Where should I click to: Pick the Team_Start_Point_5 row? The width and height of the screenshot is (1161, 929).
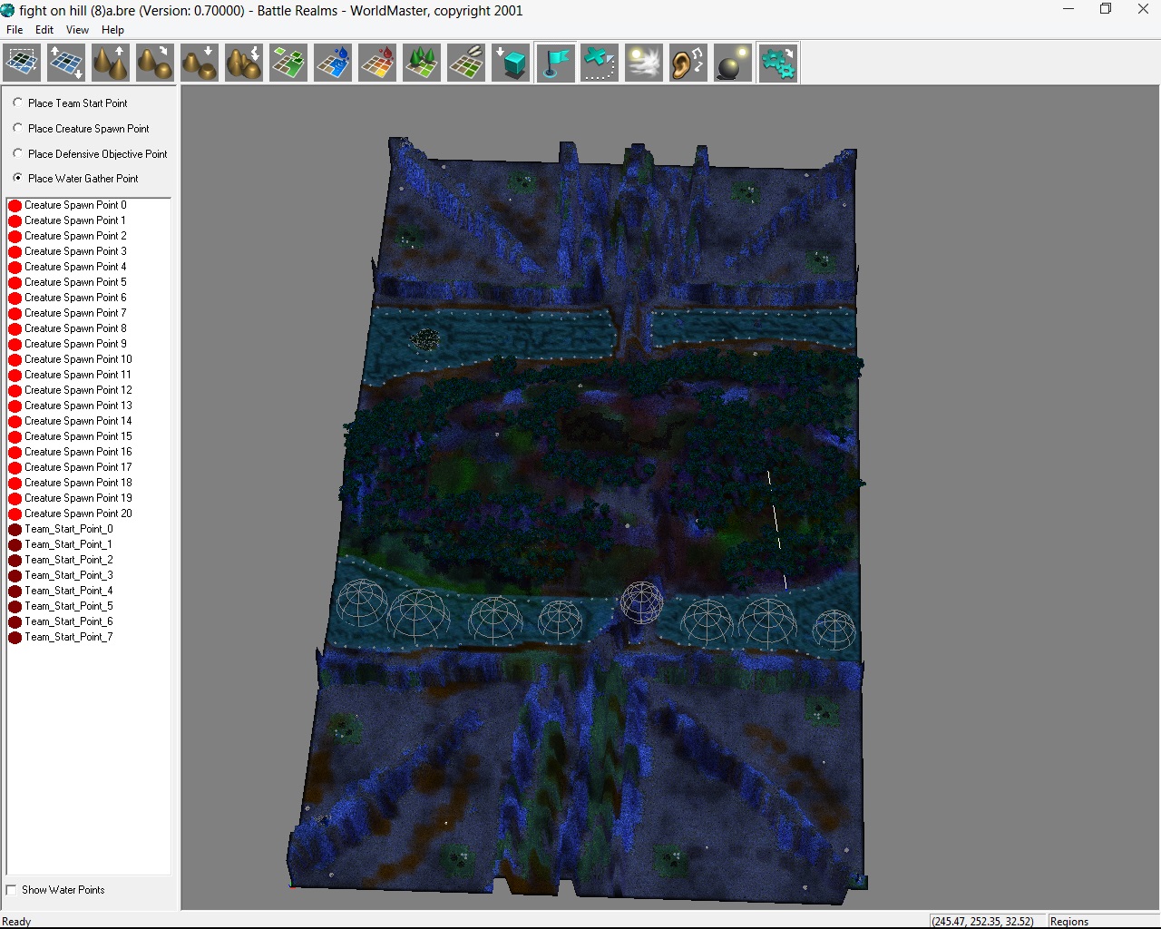click(x=61, y=606)
